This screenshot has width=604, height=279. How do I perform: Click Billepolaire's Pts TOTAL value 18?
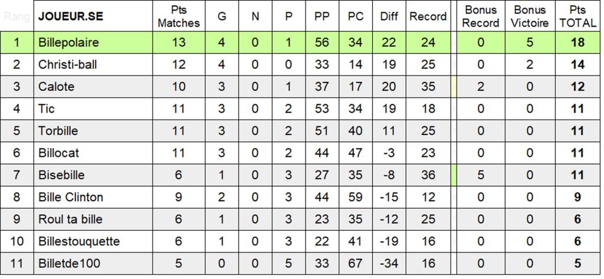click(577, 42)
